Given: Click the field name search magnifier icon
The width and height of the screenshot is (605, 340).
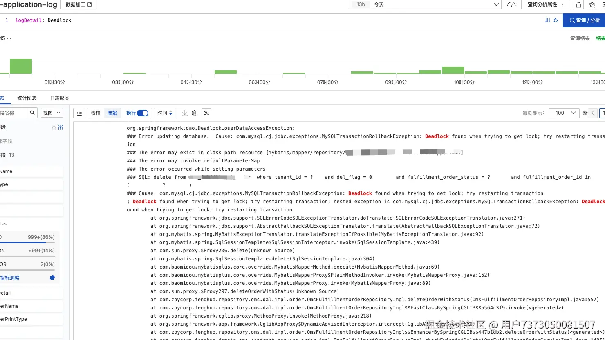Looking at the screenshot, I should [x=32, y=113].
